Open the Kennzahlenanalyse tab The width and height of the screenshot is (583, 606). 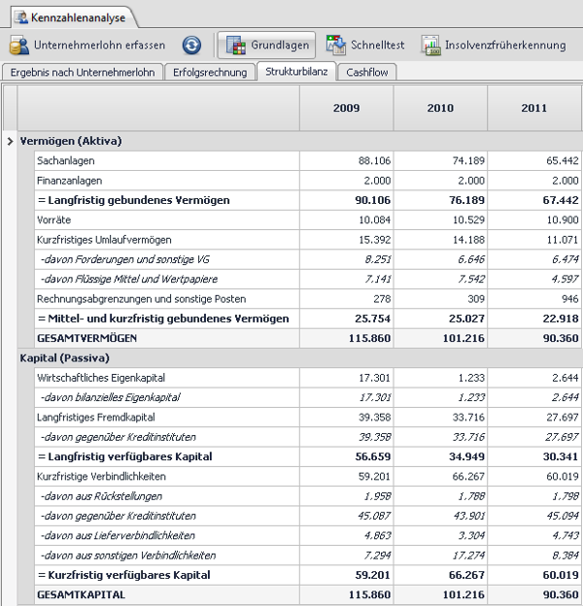point(74,17)
